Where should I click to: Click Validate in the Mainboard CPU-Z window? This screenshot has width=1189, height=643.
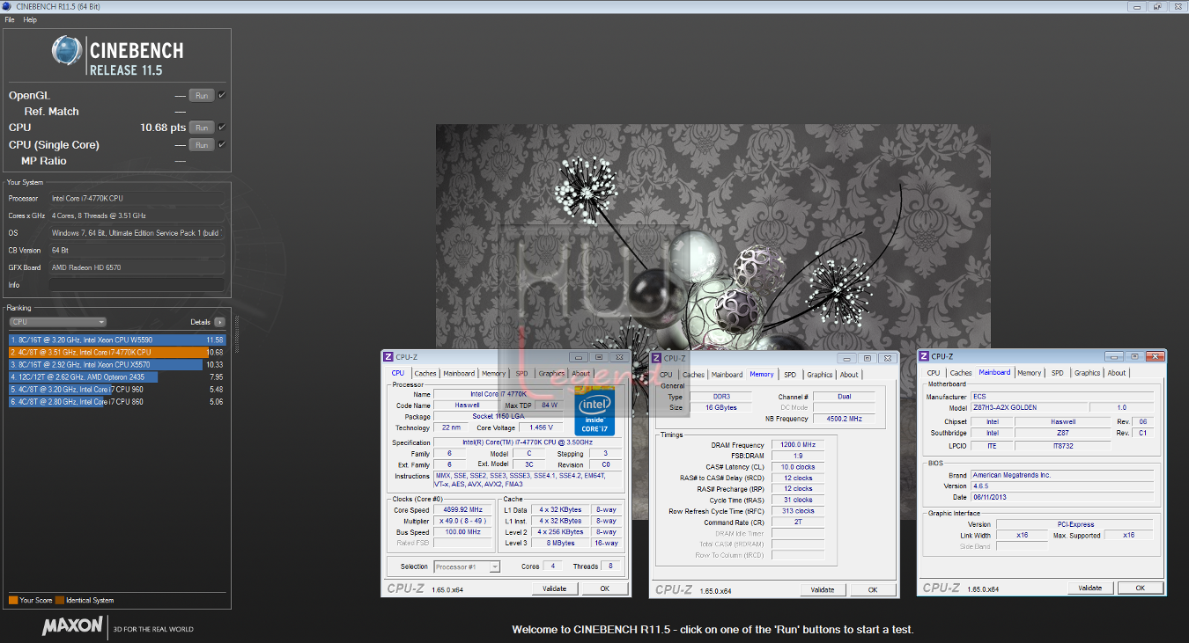pyautogui.click(x=1090, y=588)
